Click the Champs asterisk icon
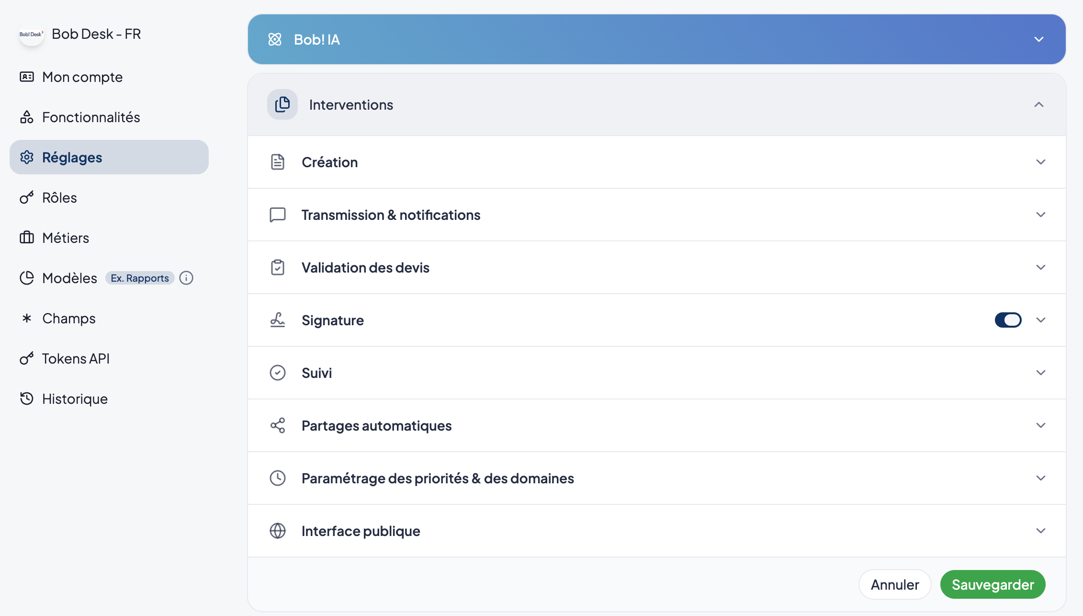The height and width of the screenshot is (616, 1083). click(x=27, y=318)
